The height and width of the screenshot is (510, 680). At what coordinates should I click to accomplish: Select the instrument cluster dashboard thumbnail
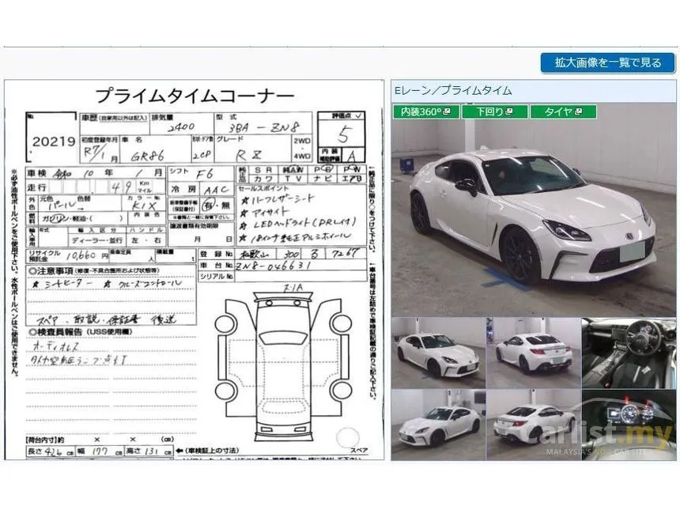pyautogui.click(x=629, y=425)
